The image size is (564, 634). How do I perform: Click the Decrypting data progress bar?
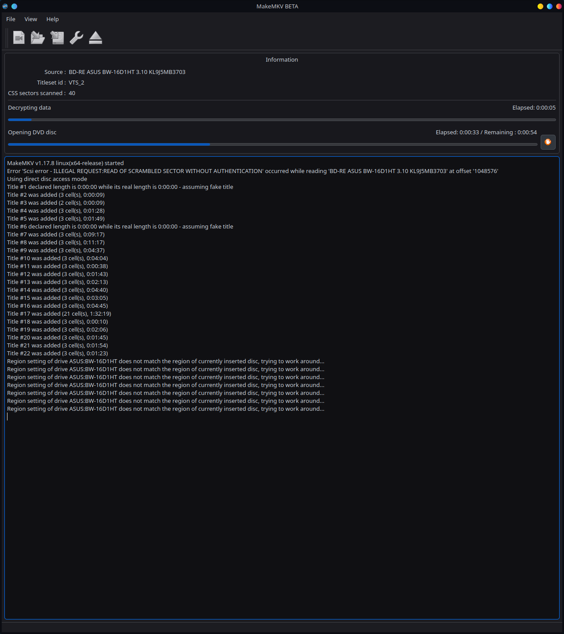pos(282,120)
